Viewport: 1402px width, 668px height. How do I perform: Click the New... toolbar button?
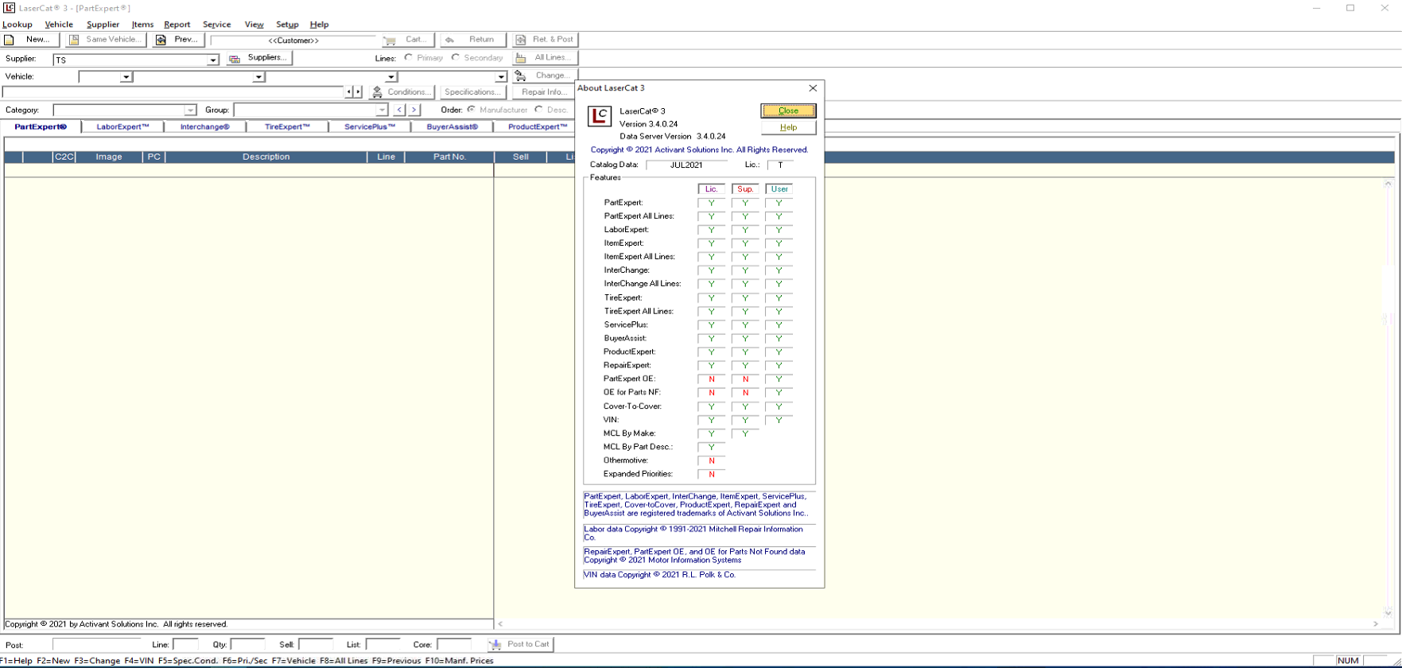[x=29, y=40]
